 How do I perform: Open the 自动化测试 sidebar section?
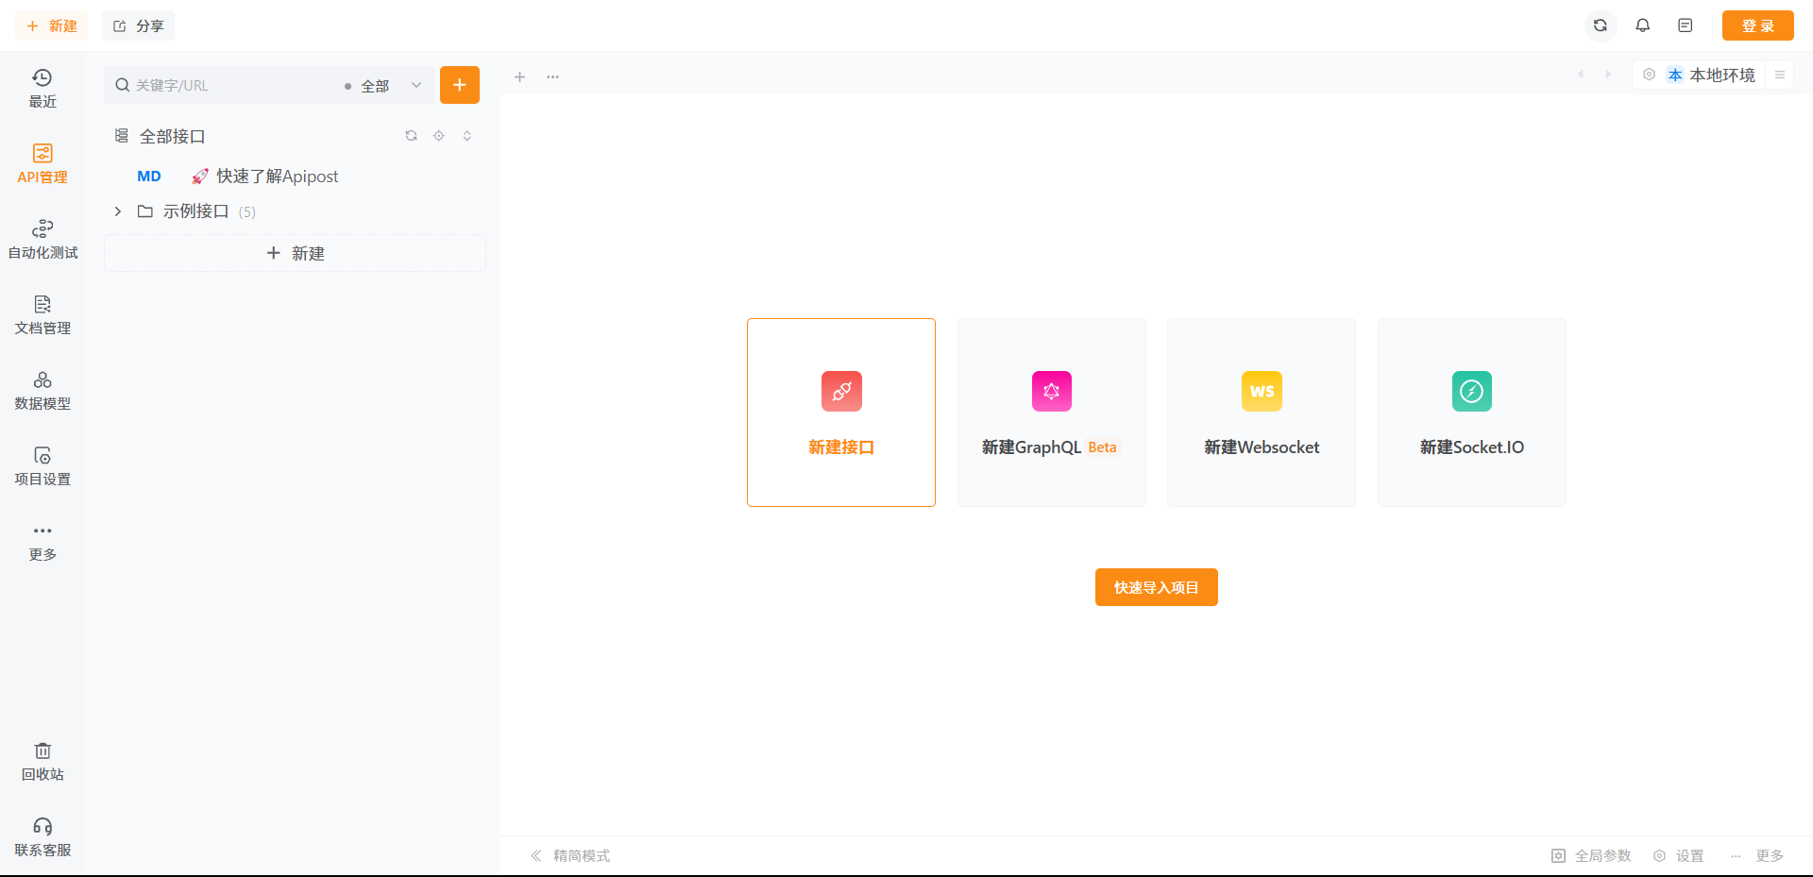[x=42, y=239]
